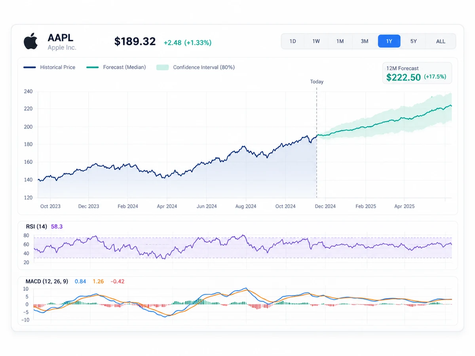Click the MACD value 0.84
The width and height of the screenshot is (475, 356).
click(80, 281)
